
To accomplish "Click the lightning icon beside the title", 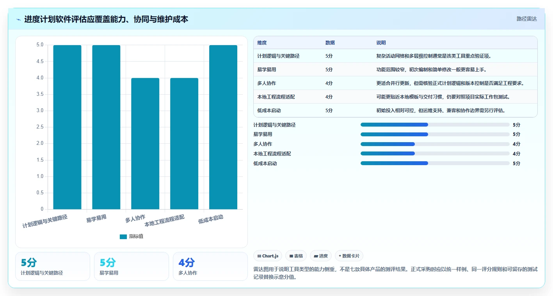I will click(x=19, y=19).
